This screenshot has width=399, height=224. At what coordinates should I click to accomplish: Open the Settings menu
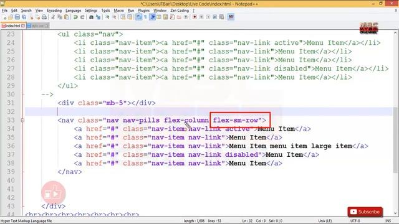click(91, 11)
